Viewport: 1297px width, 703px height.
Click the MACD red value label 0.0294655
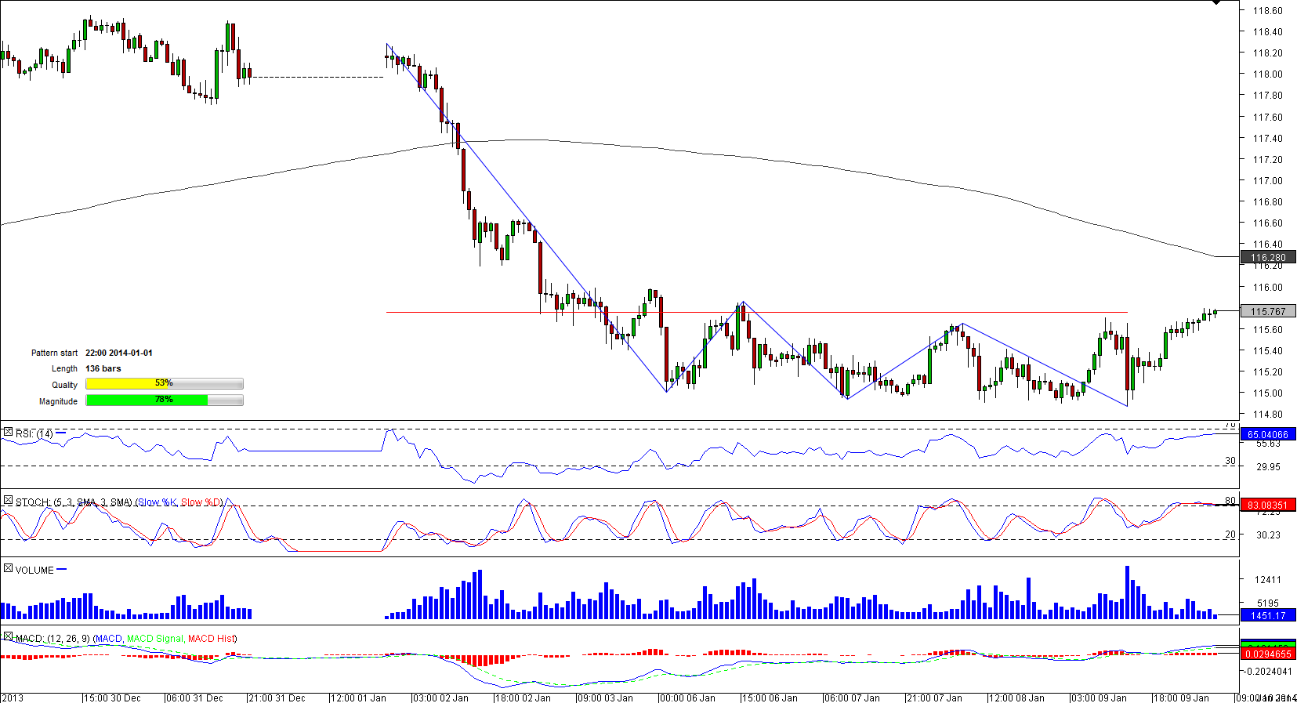(1268, 654)
